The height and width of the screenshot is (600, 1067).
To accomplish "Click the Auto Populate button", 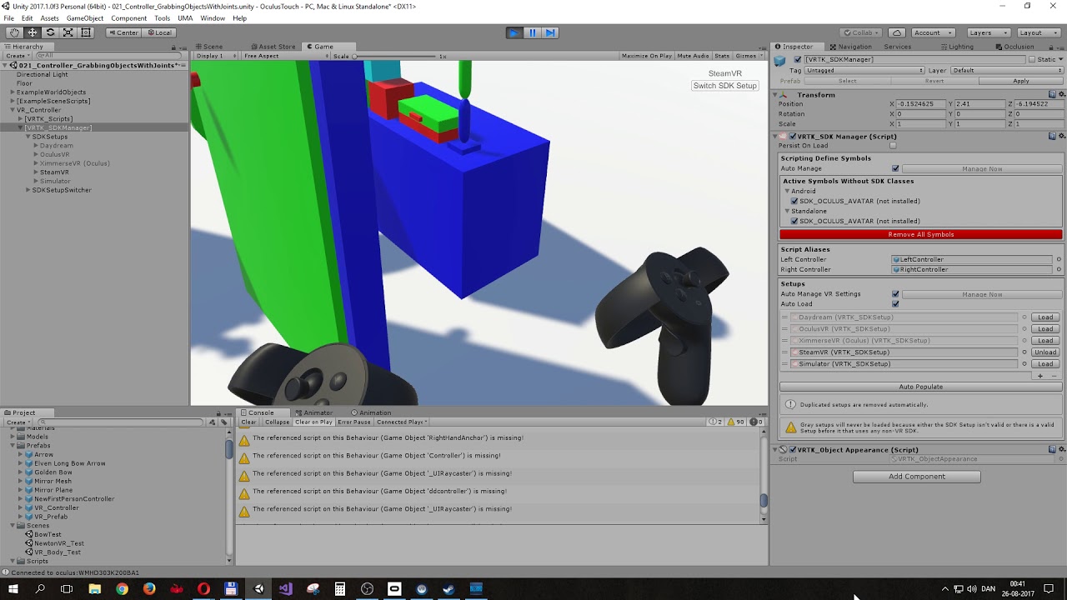I will tap(921, 387).
